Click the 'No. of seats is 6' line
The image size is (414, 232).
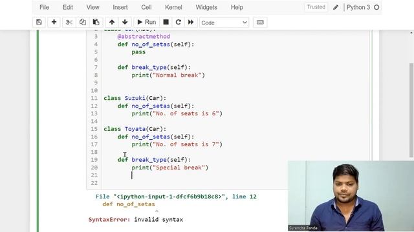[177, 113]
